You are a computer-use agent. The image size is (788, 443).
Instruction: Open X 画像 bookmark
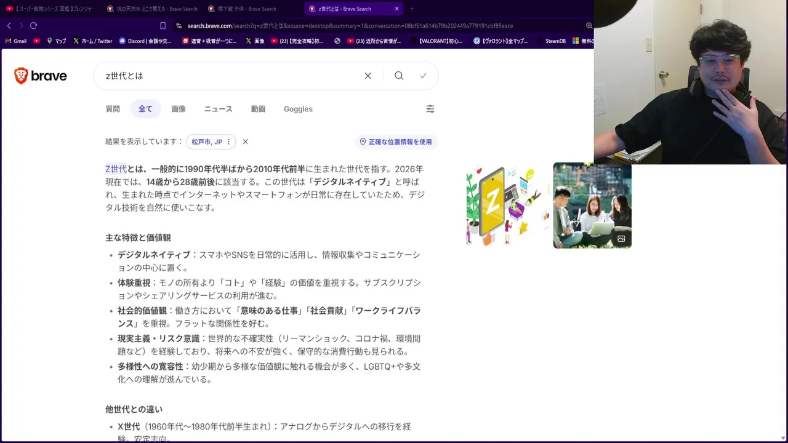255,41
